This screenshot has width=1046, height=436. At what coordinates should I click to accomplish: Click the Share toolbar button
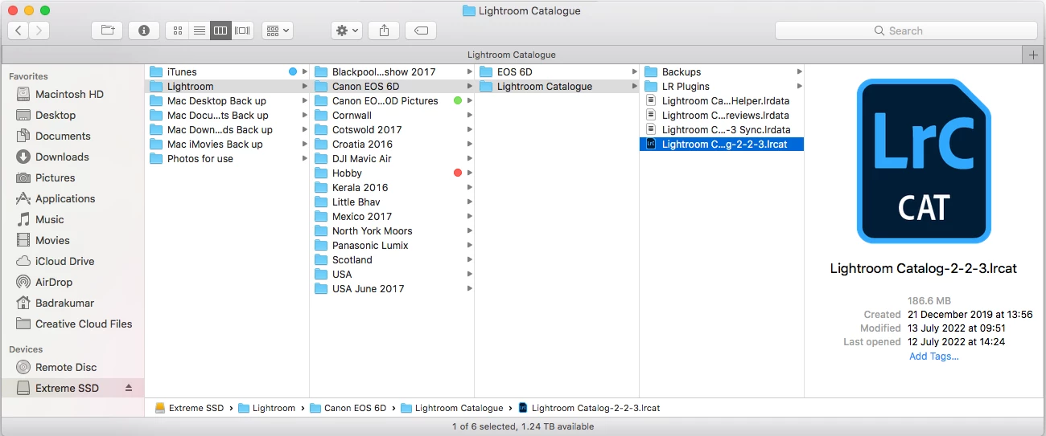point(384,31)
